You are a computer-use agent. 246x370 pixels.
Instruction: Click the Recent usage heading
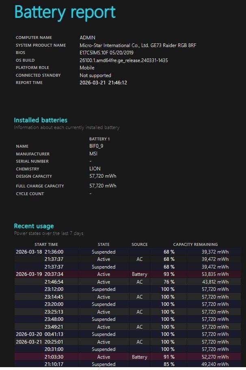(x=34, y=226)
